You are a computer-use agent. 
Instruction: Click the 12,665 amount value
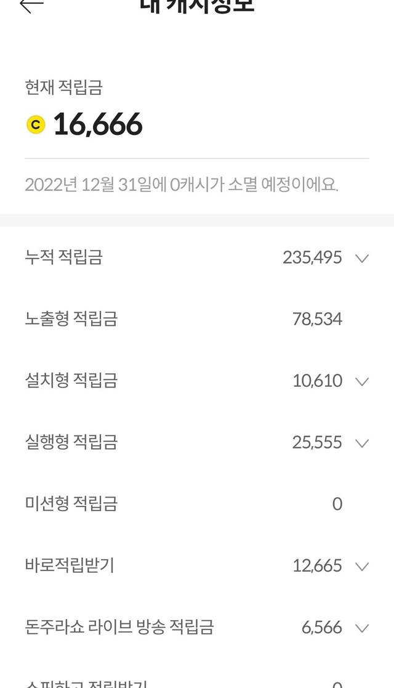point(317,565)
